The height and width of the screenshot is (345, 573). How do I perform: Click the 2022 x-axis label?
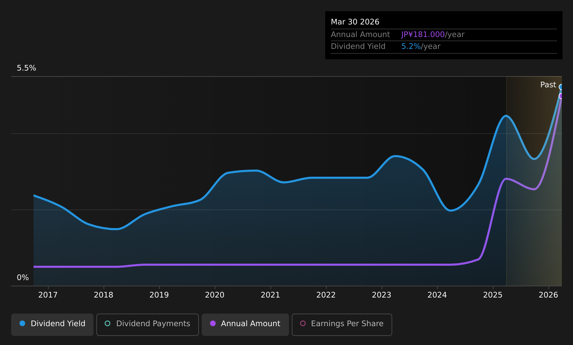pyautogui.click(x=326, y=295)
